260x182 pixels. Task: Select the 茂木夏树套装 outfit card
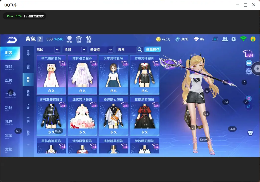[114, 75]
